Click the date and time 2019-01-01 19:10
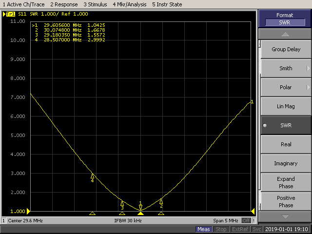This screenshot has width=312, height=234. coord(287,229)
